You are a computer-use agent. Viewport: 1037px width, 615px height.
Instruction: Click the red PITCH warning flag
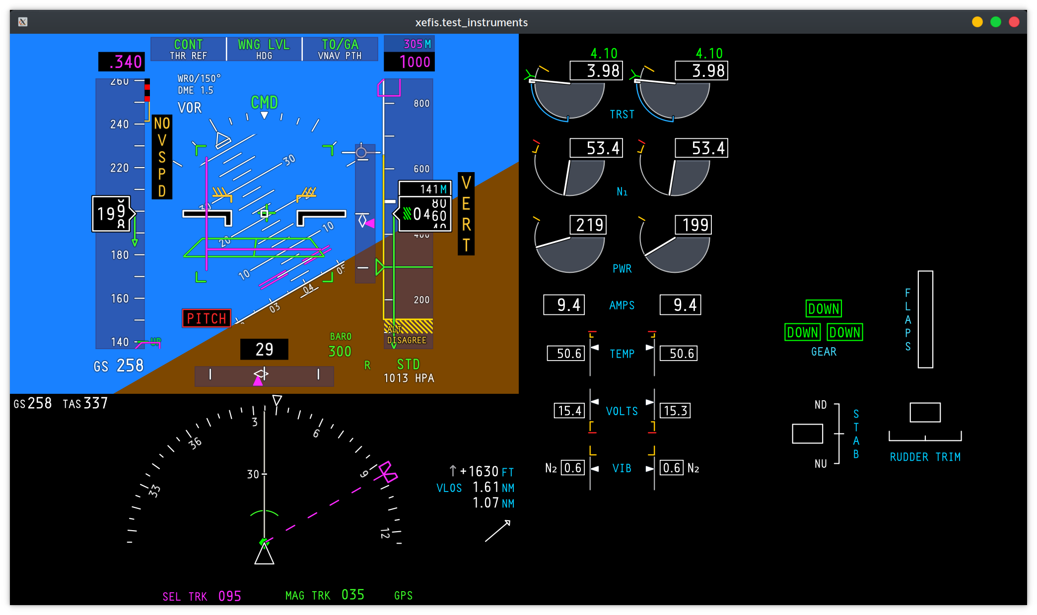coord(207,318)
